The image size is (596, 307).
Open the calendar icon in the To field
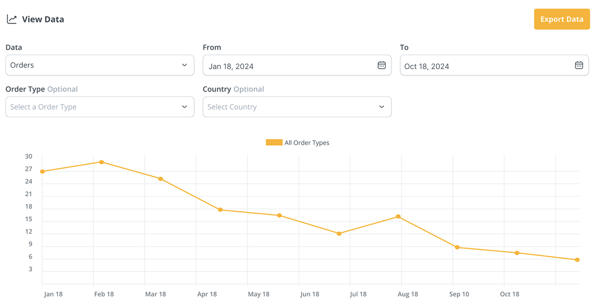[579, 65]
